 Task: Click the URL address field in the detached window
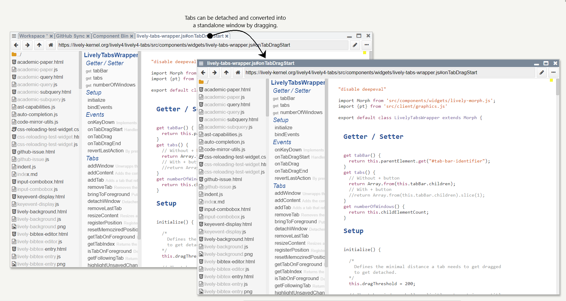pos(388,72)
